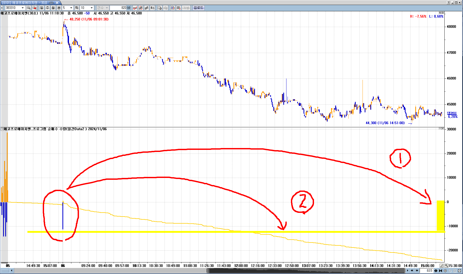The image size is (463, 274).
Task: Click the zoom-in plus circle icon
Action: pos(445,271)
